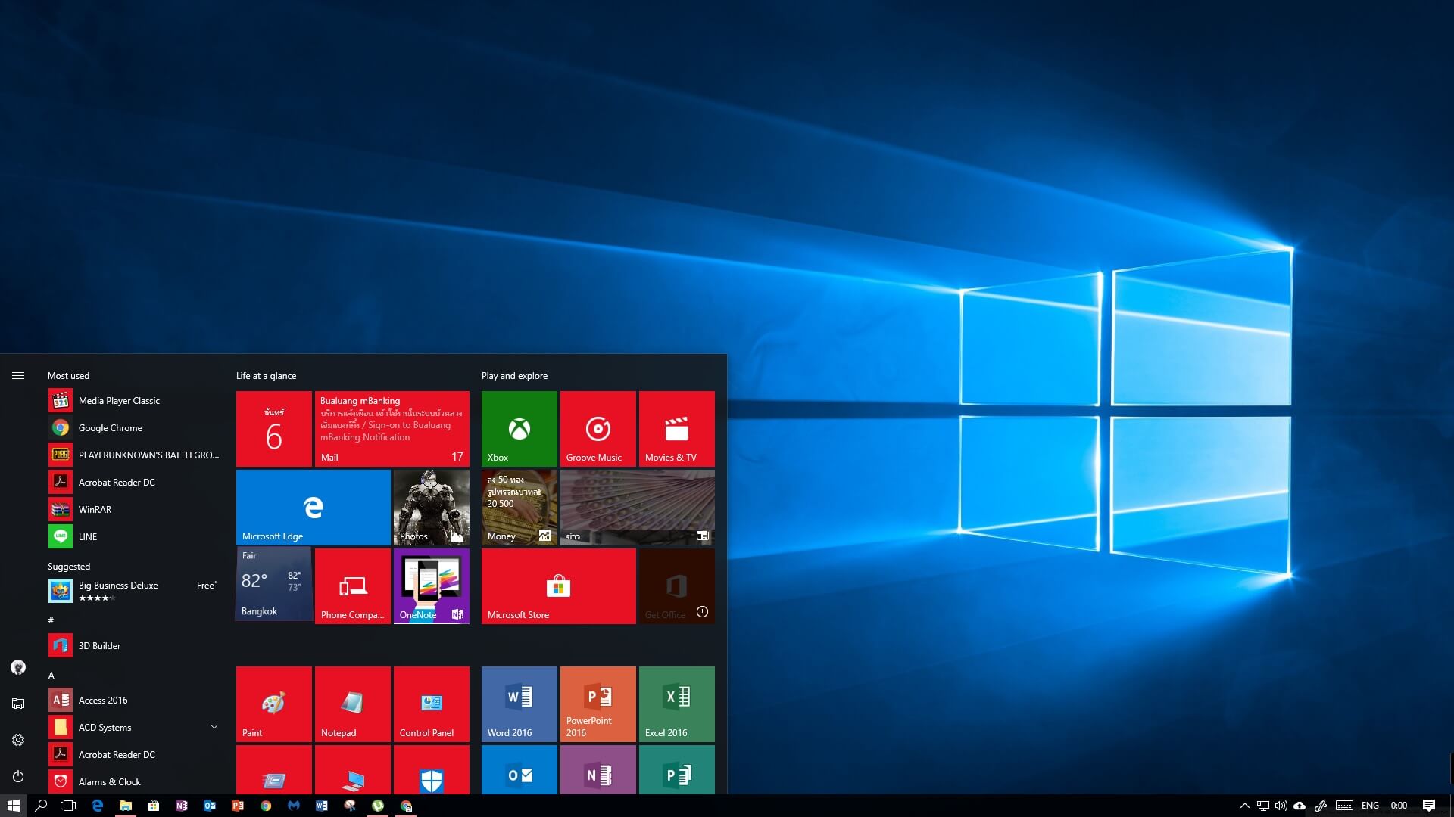Select the ENG language indicator
The height and width of the screenshot is (817, 1454).
(1370, 806)
